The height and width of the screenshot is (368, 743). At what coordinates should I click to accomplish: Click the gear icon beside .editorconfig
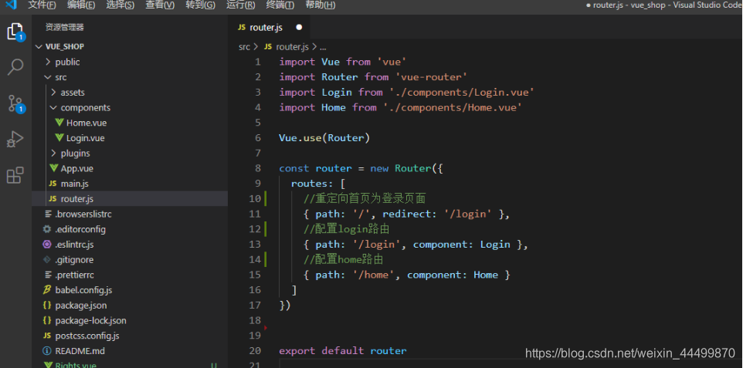click(x=47, y=229)
